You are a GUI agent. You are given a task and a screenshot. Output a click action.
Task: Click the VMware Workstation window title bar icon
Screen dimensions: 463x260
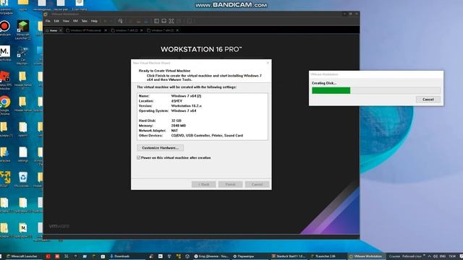46,14
